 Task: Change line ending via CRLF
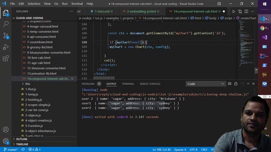pyautogui.click(x=204, y=149)
